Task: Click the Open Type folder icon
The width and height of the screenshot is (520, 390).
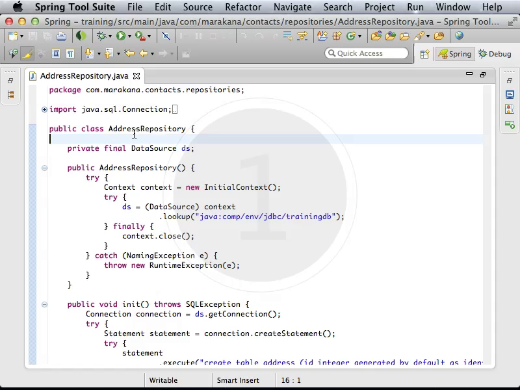Action: click(x=376, y=36)
